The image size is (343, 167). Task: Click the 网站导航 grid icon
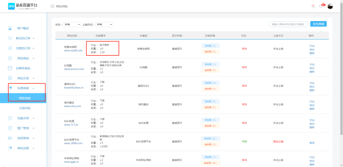(x=53, y=6)
